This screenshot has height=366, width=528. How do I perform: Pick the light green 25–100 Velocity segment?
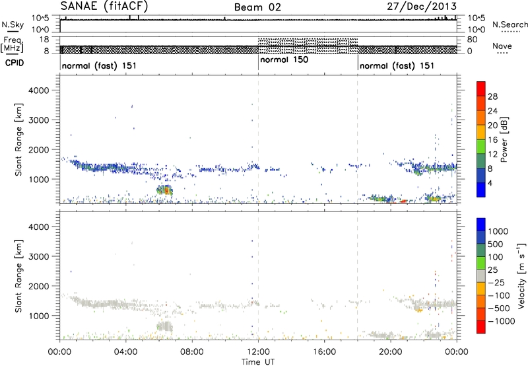481,263
